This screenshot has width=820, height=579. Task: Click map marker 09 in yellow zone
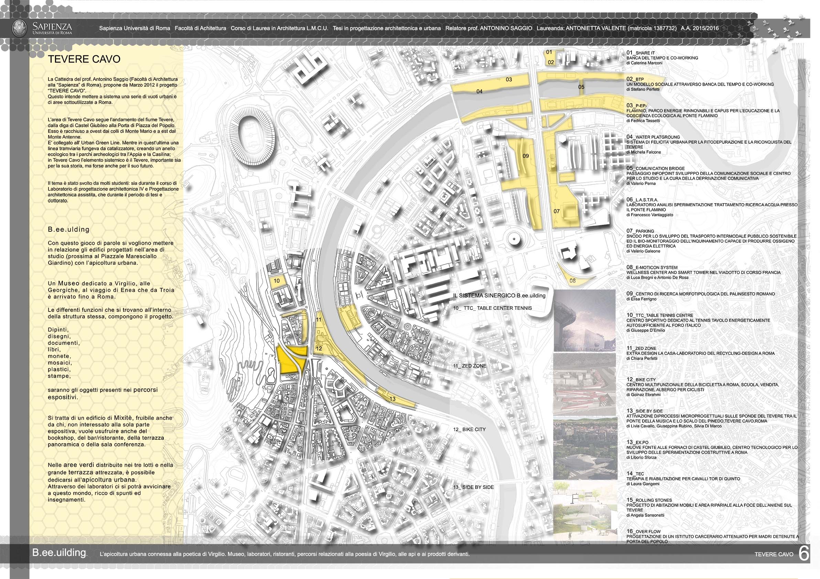(525, 156)
